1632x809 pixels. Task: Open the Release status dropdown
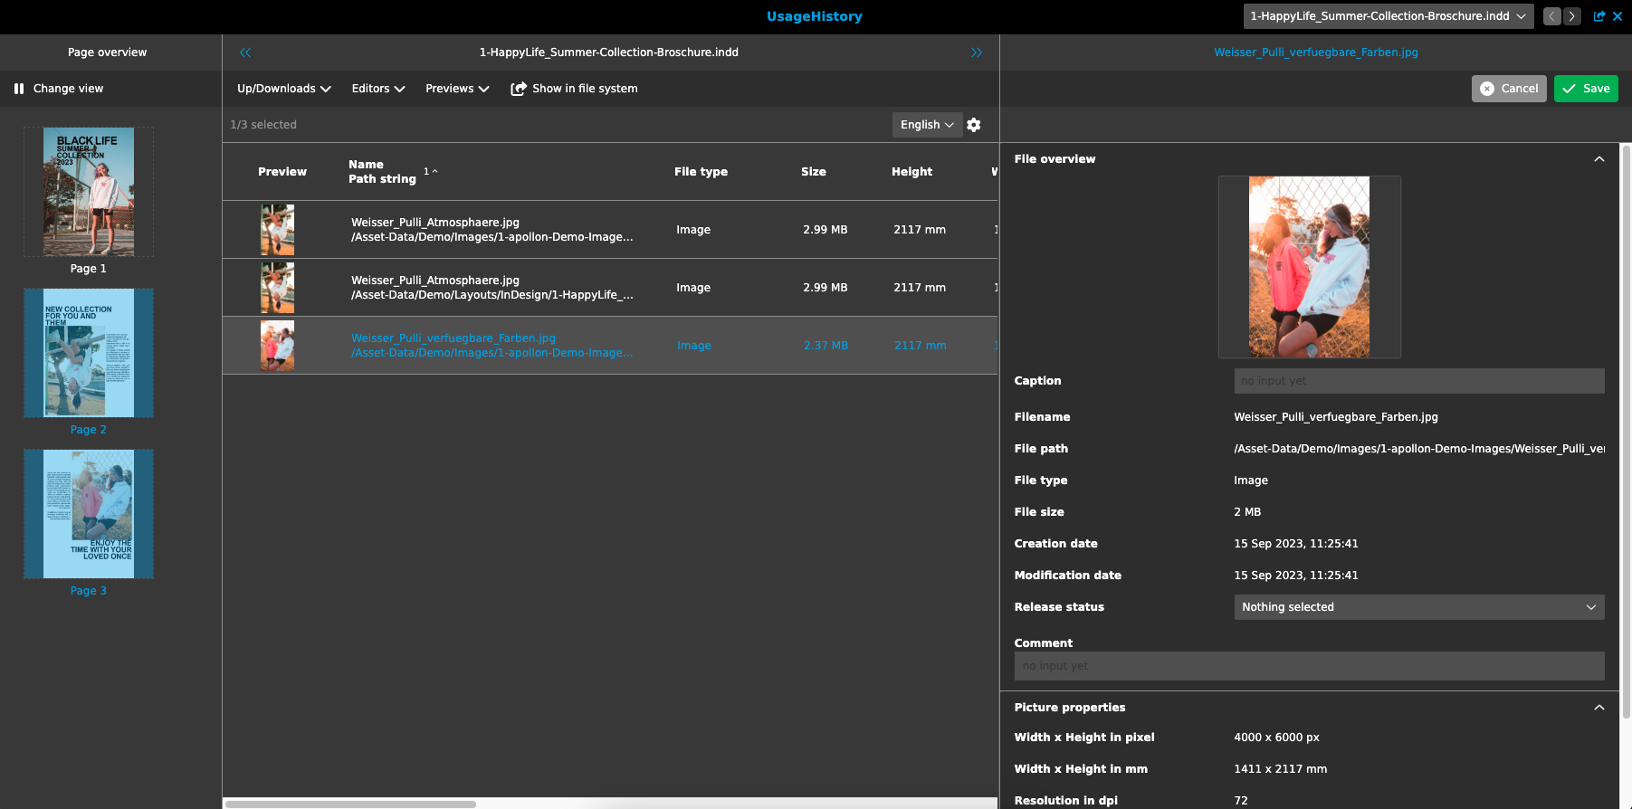click(x=1418, y=607)
